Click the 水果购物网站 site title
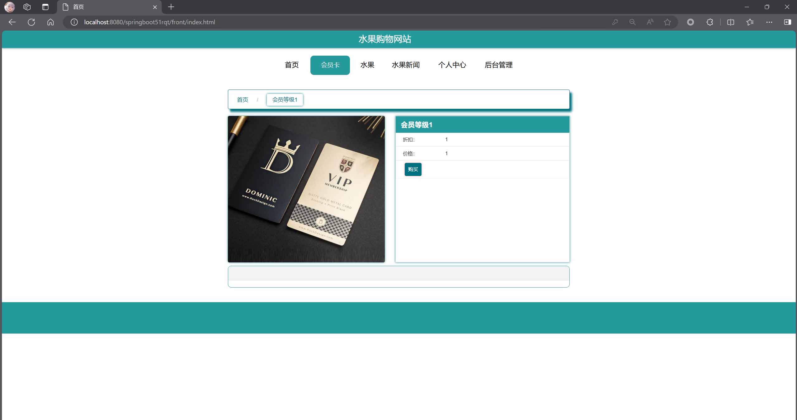This screenshot has width=797, height=420. 385,39
